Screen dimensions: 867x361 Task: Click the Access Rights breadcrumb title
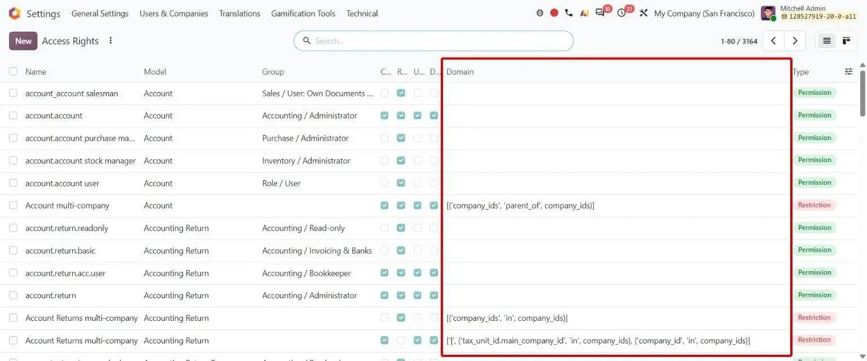pos(71,41)
